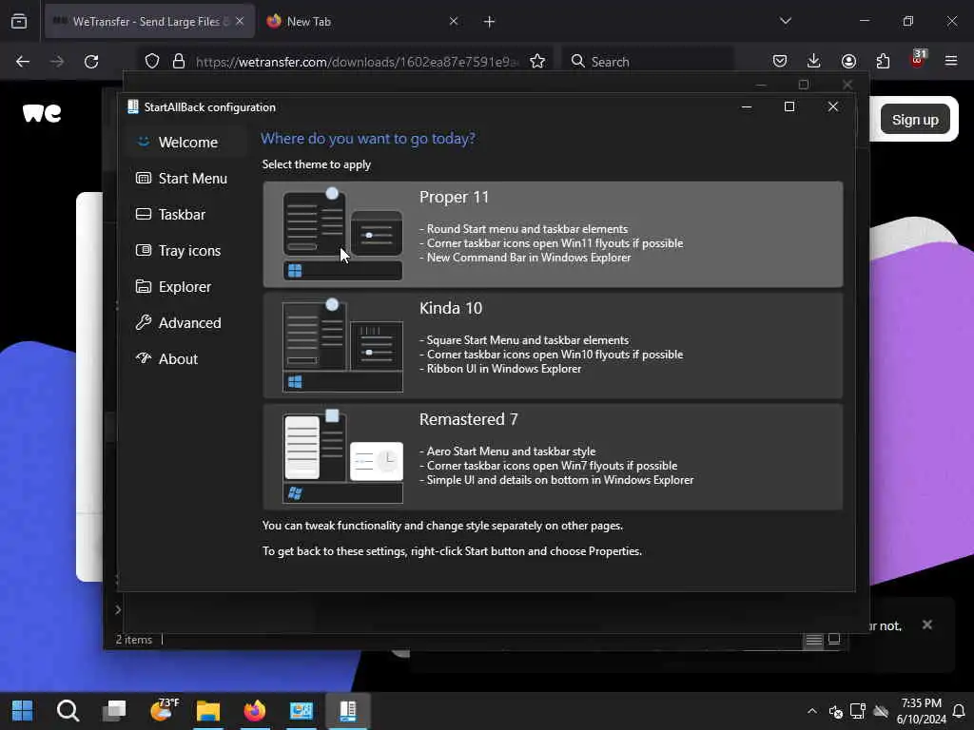Image resolution: width=974 pixels, height=730 pixels.
Task: Minimize the StartAllBack configuration window
Action: (747, 106)
